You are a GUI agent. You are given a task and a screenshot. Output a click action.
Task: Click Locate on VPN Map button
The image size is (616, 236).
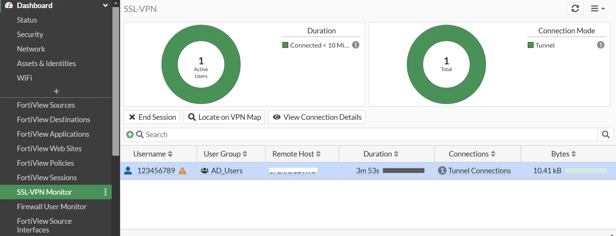pos(224,117)
